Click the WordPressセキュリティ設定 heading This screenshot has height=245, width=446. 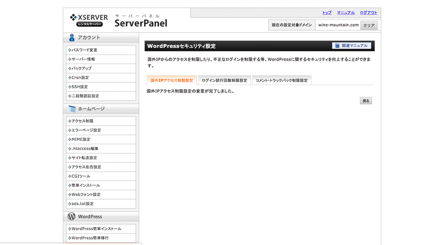click(x=181, y=46)
